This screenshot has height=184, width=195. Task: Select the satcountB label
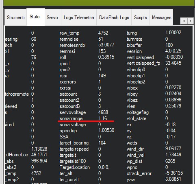pyautogui.click(x=69, y=106)
